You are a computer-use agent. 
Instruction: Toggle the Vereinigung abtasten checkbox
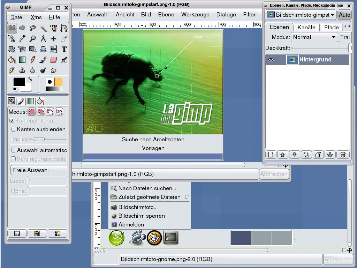point(14,159)
